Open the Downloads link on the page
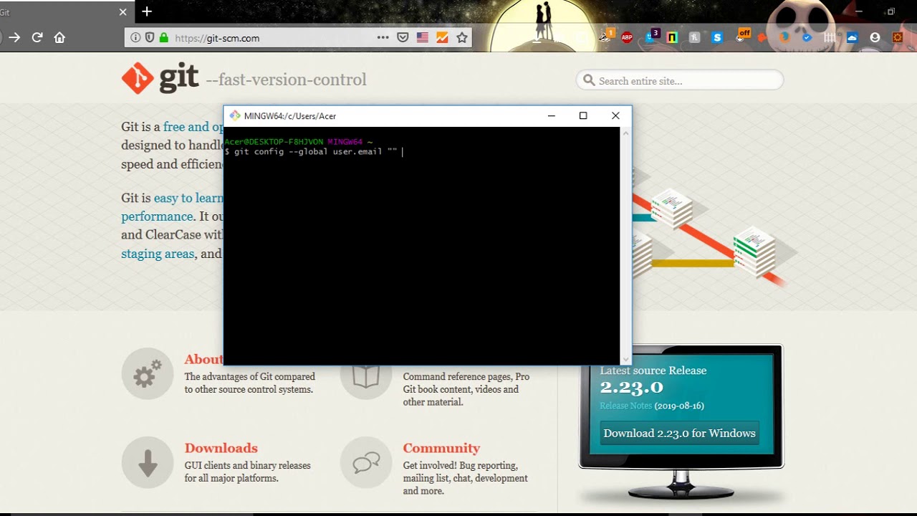917x516 pixels. [x=221, y=448]
